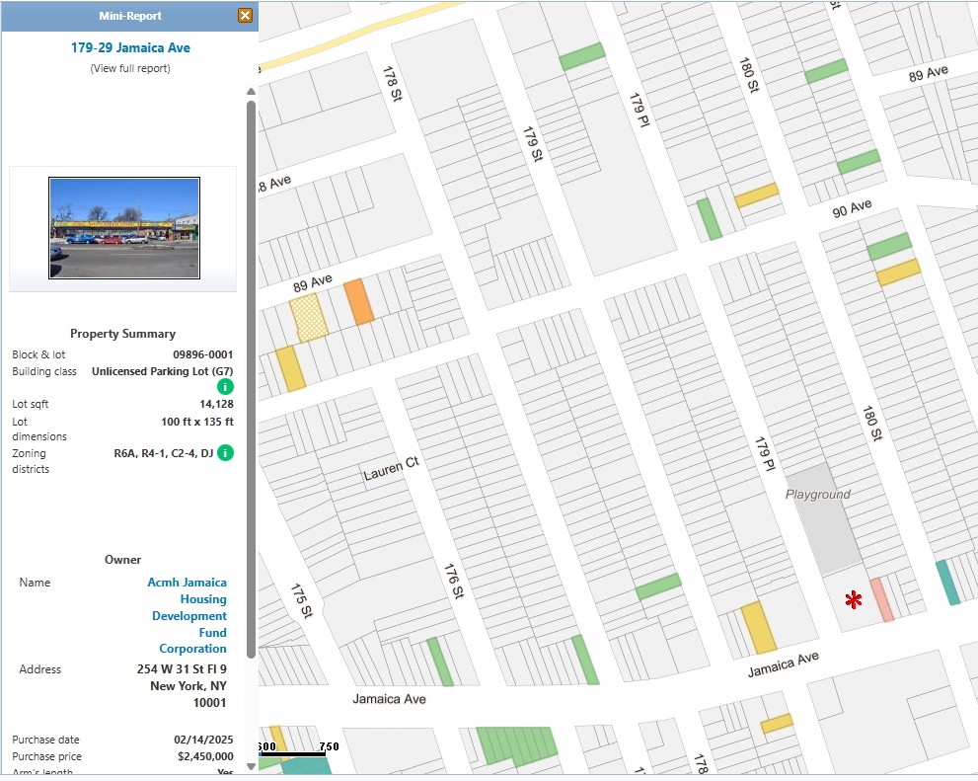The height and width of the screenshot is (781, 978).
Task: Open the 179-29 Jamaica Ave title link
Action: tap(130, 47)
